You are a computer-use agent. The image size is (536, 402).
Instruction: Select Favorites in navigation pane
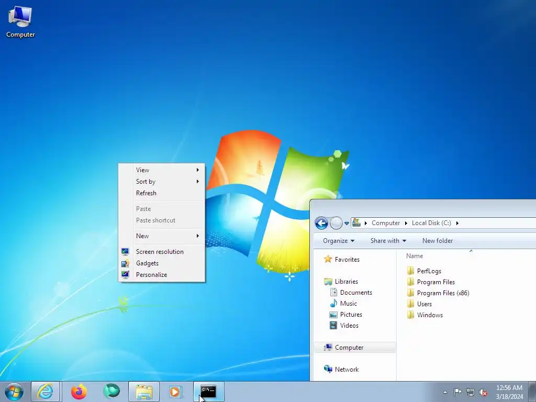tap(347, 260)
